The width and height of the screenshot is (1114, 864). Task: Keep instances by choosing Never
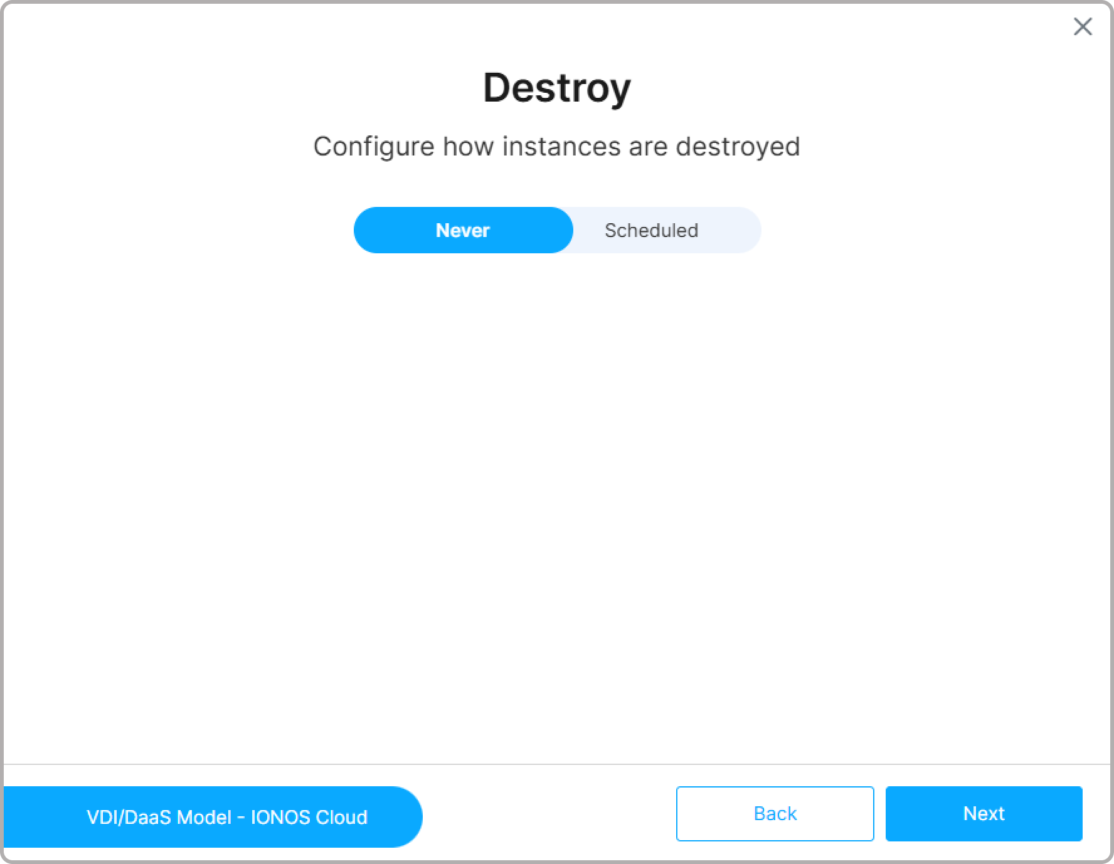click(463, 230)
